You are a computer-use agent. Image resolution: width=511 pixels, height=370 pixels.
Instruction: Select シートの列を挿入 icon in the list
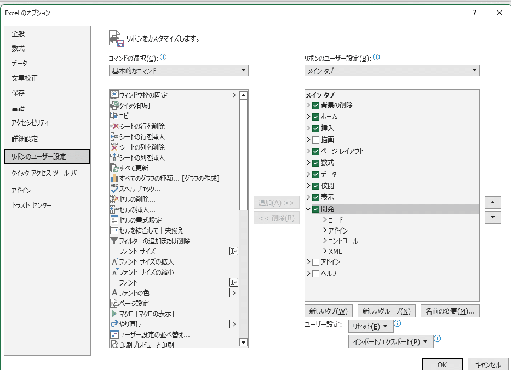114,158
